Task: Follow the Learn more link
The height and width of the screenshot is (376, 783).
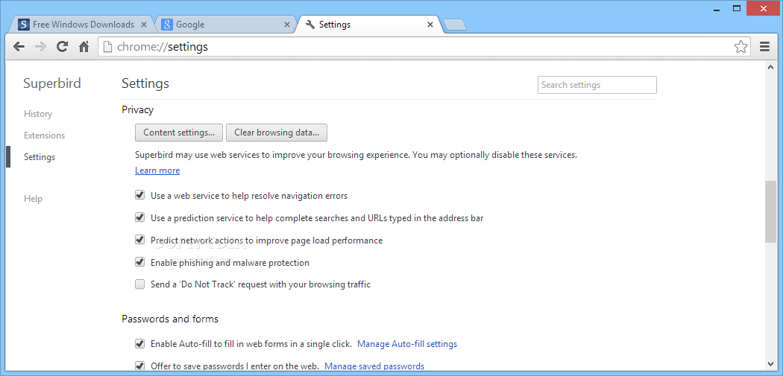Action: 157,171
